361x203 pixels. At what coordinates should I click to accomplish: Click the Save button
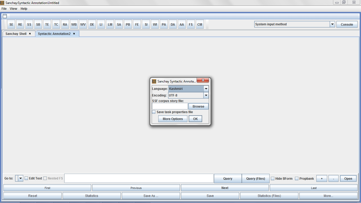[210, 196]
